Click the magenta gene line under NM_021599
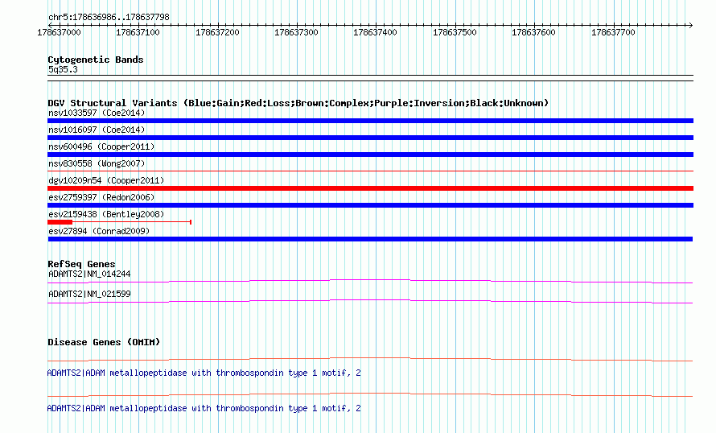Screen dimensions: 716x433 370,301
